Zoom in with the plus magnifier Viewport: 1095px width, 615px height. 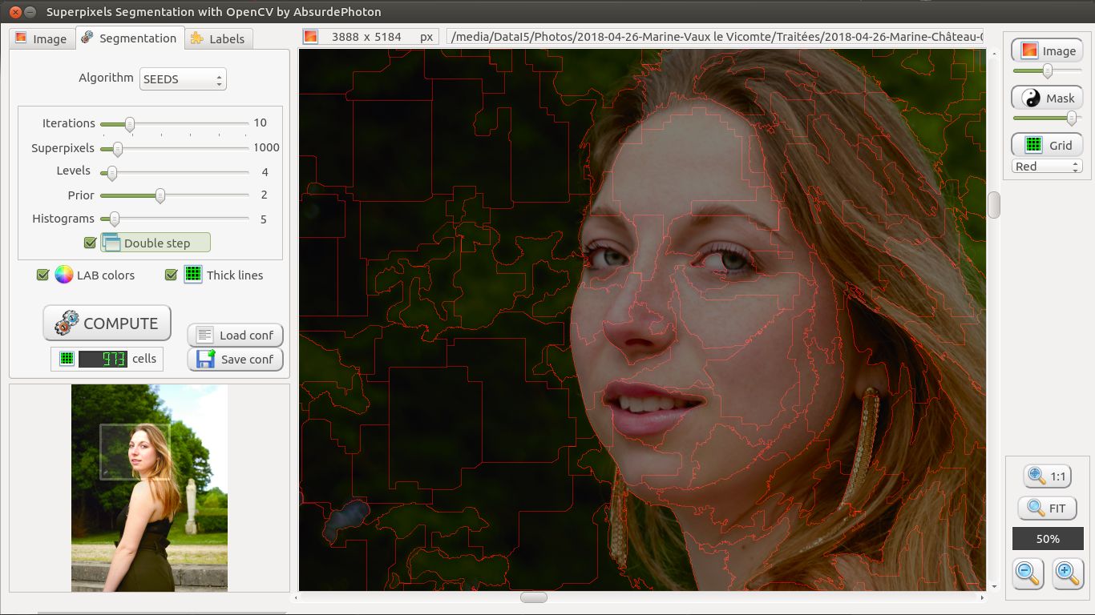click(x=1067, y=573)
